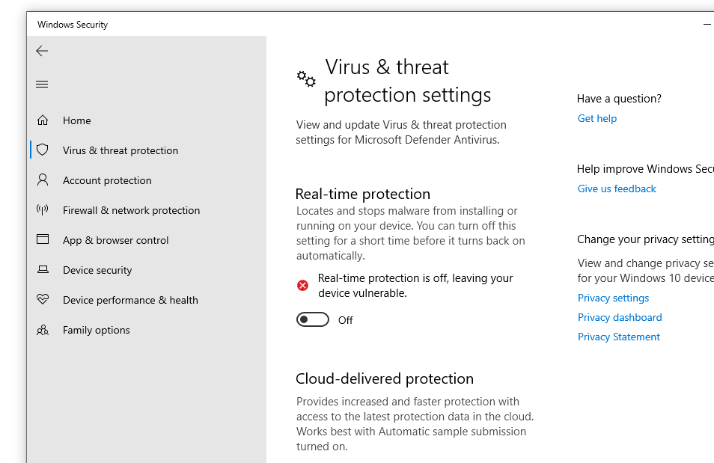Viewport: 714px width, 463px height.
Task: Open the Get help link
Action: 596,118
